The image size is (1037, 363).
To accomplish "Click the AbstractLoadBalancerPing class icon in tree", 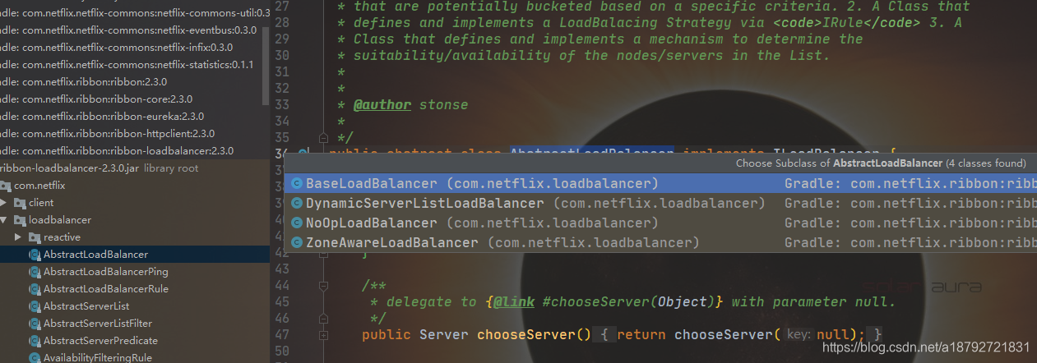I will (35, 272).
